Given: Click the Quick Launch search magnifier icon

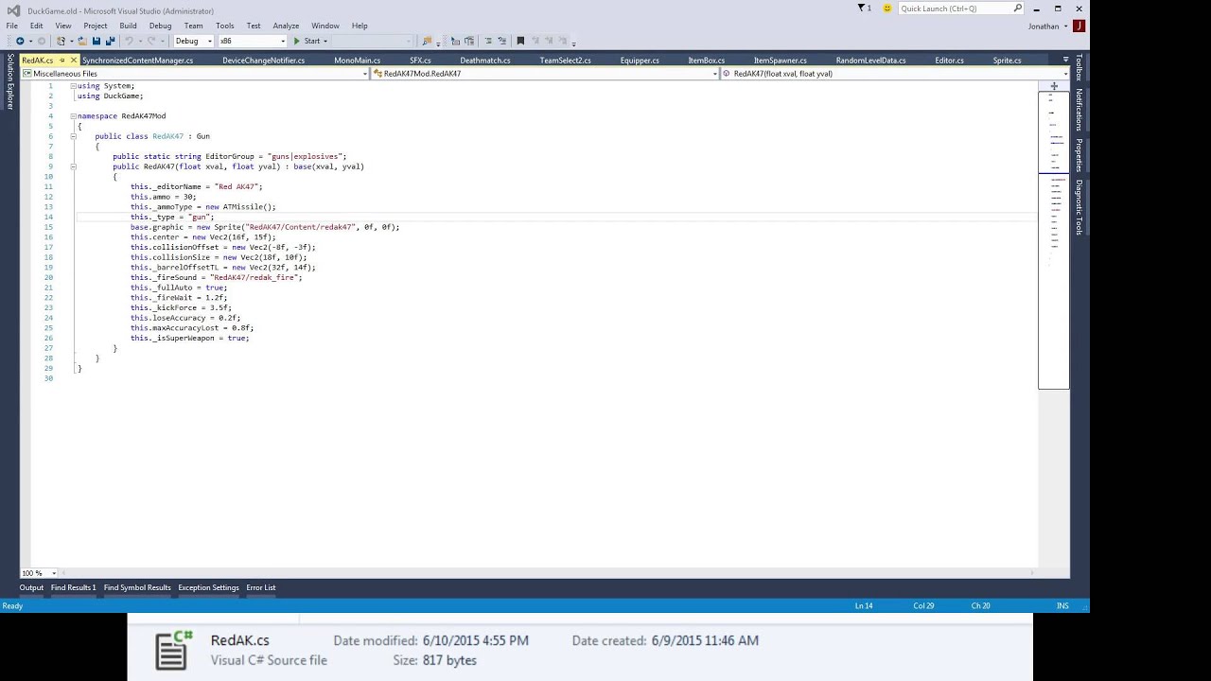Looking at the screenshot, I should (x=1018, y=8).
